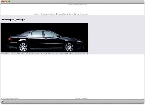This screenshot has width=145, height=105.
Task: Click the green zoom window button
Action: (9, 2)
